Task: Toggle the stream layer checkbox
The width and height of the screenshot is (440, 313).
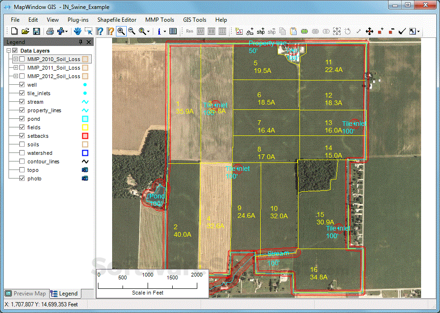Action: (22, 102)
